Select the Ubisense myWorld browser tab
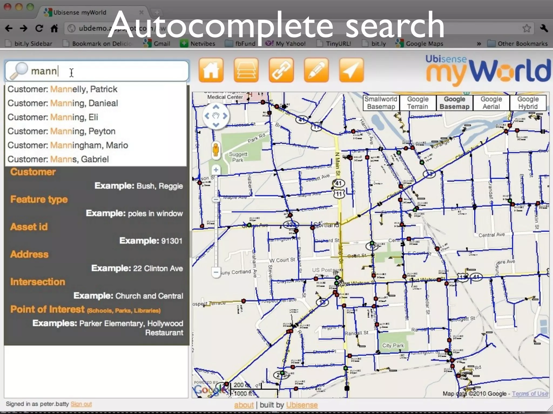The width and height of the screenshot is (553, 414). [x=93, y=12]
